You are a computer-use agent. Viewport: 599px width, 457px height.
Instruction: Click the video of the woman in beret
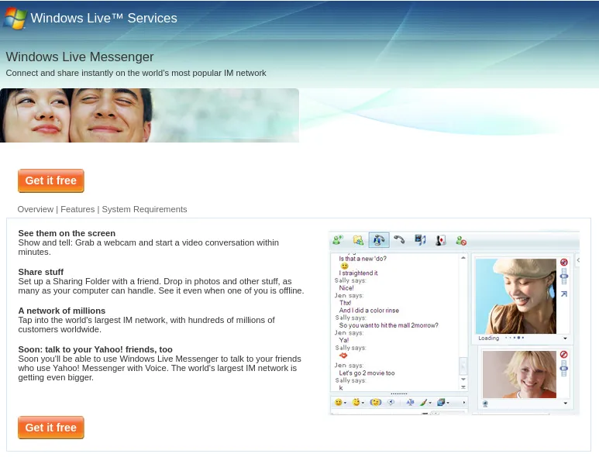[516, 296]
